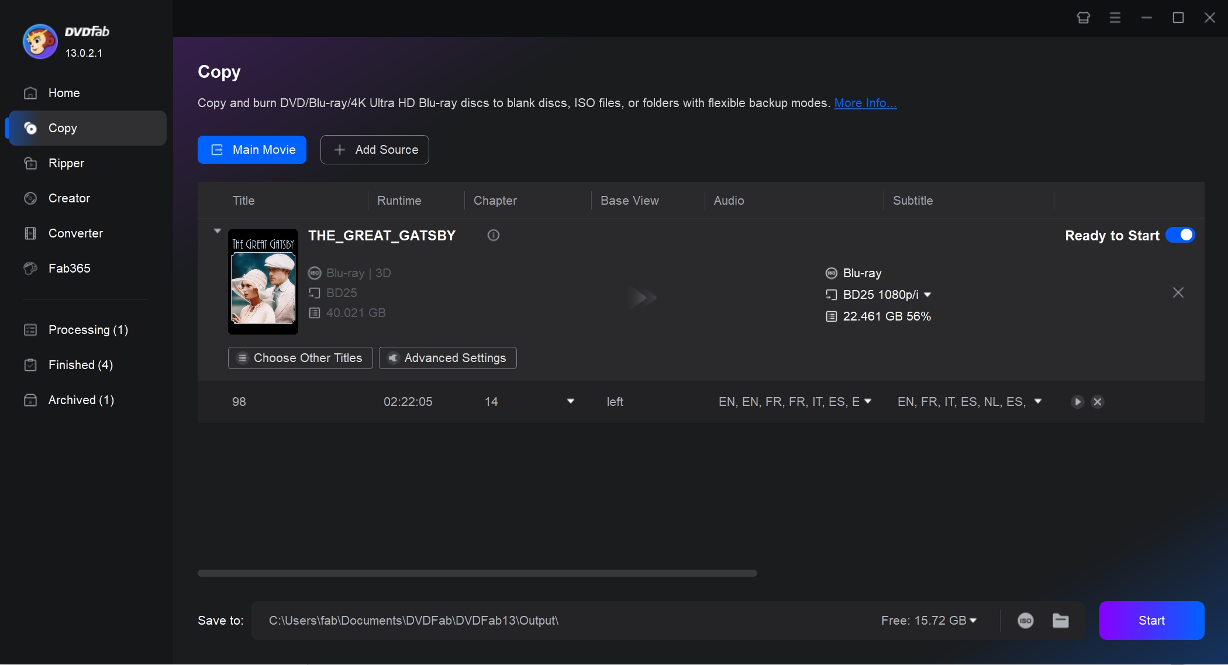Select Copy module in sidebar

pyautogui.click(x=87, y=128)
